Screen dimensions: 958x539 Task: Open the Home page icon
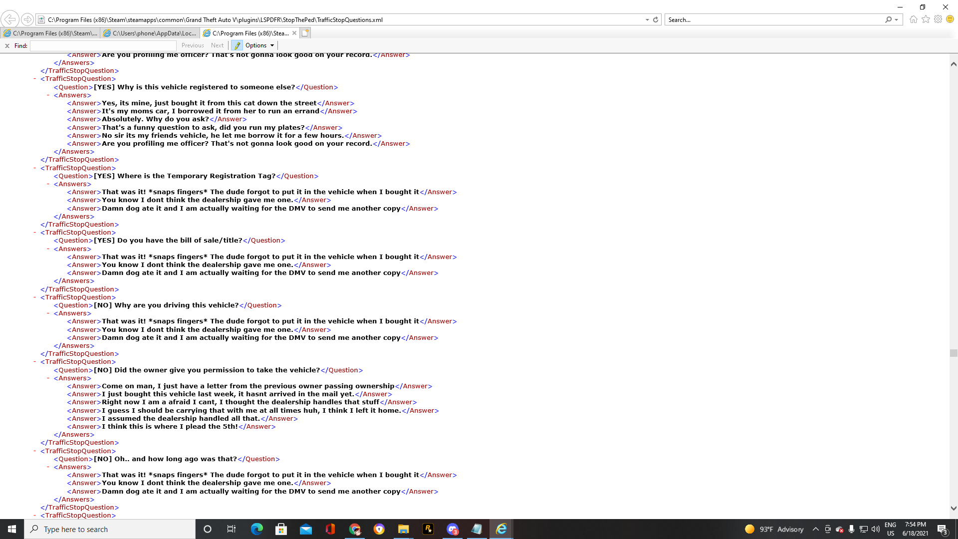(x=913, y=19)
